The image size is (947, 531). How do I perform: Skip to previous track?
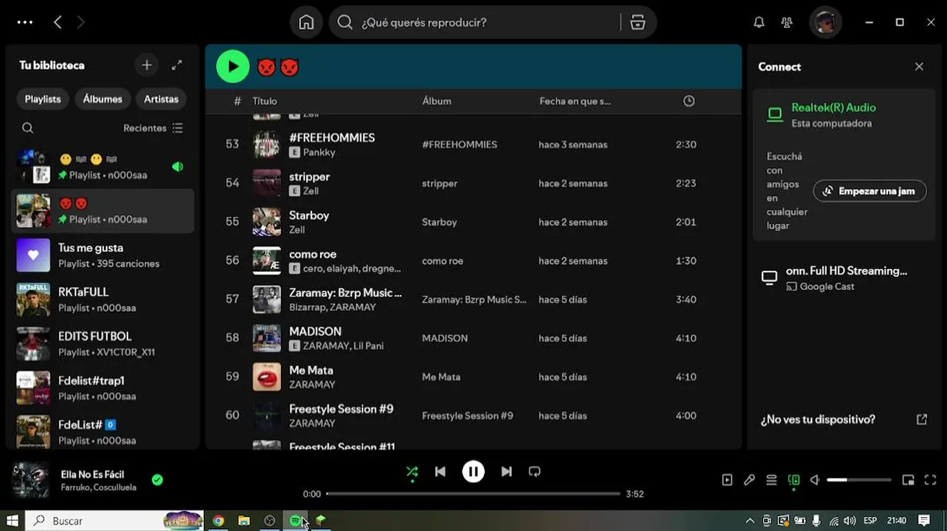(x=440, y=471)
